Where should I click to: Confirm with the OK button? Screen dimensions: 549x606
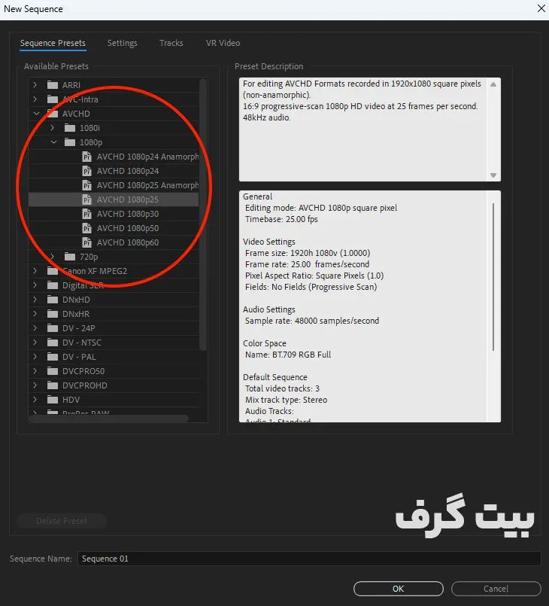[399, 589]
